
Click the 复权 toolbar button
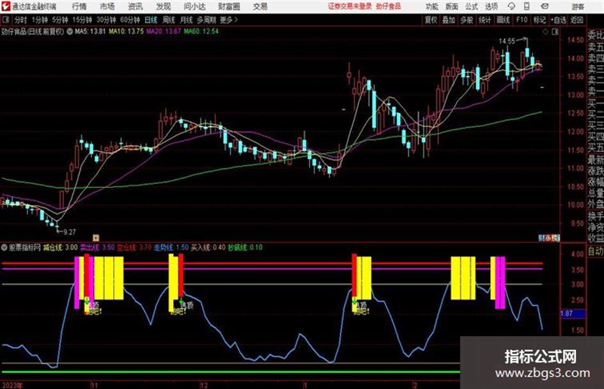point(431,20)
